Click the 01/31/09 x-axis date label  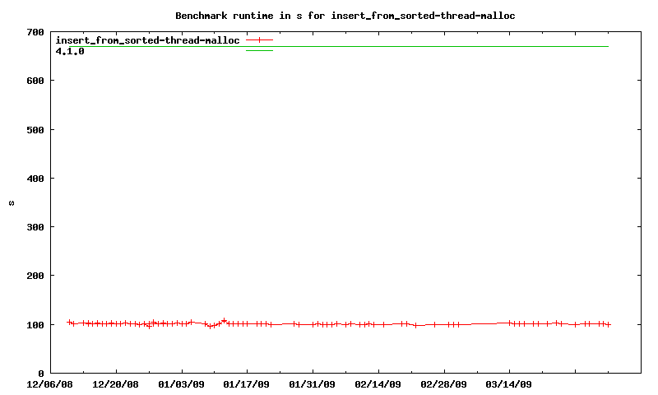[x=313, y=384]
